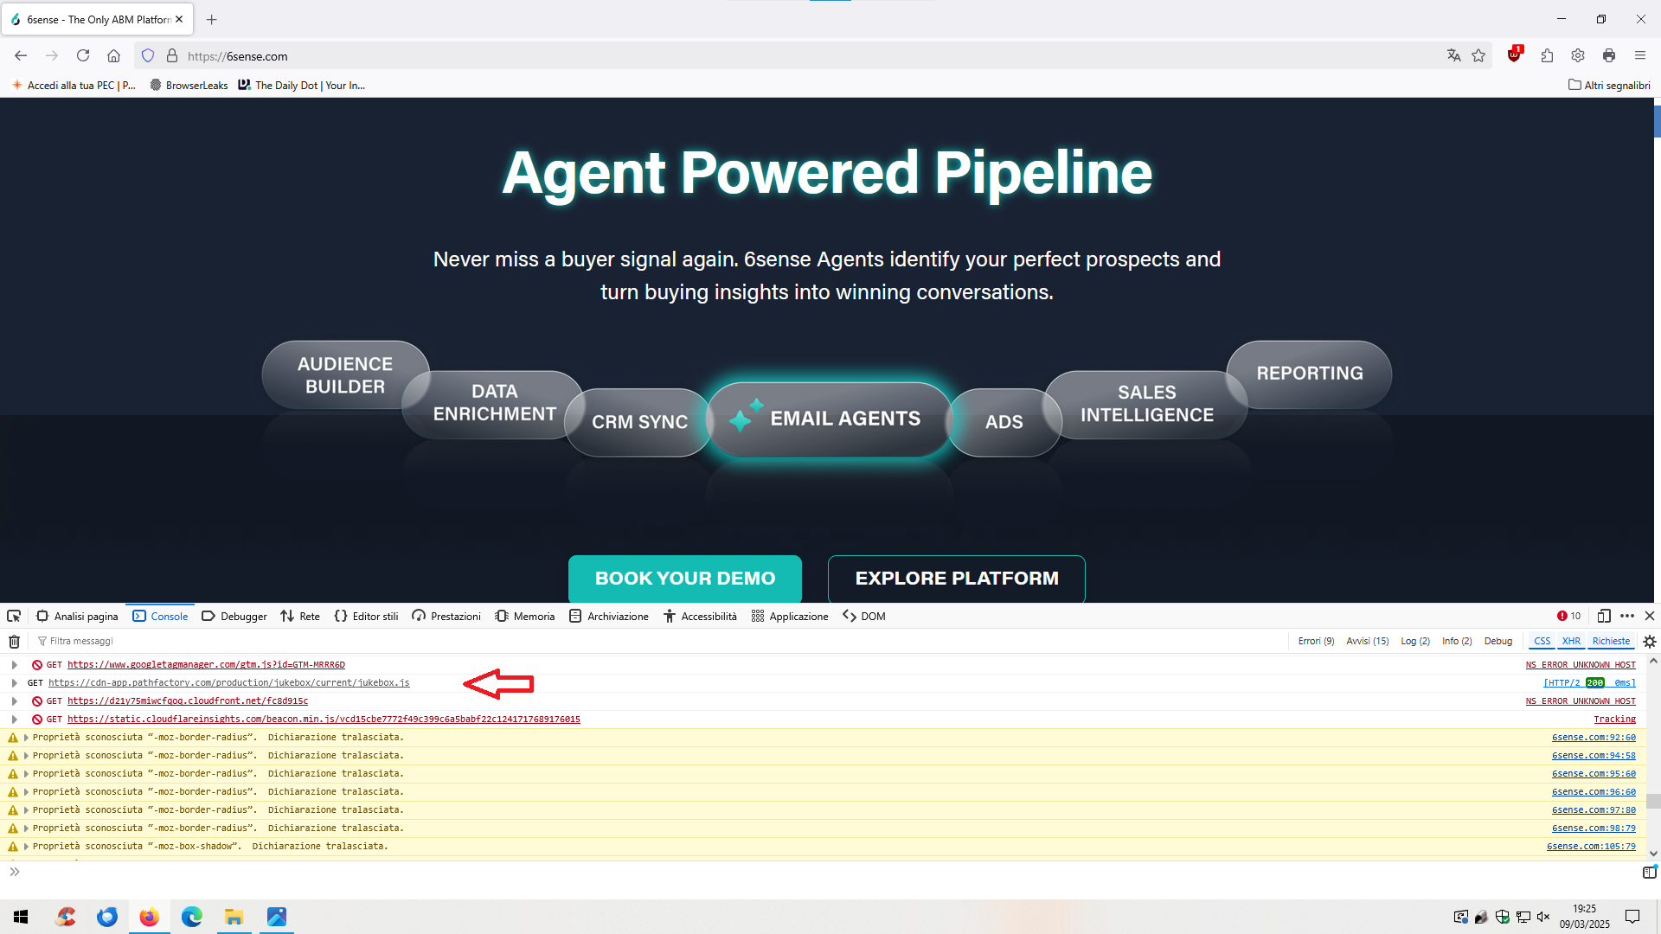Click the red error count badge
This screenshot has width=1661, height=934.
[1569, 617]
